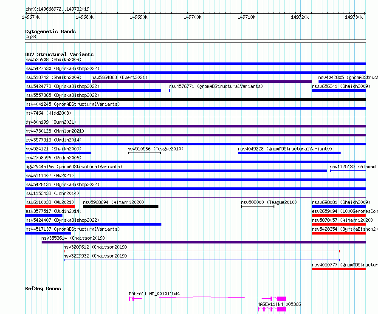Click the large exon of MAGEA11 NM_005366
The image size is (378, 314).
tap(281, 309)
